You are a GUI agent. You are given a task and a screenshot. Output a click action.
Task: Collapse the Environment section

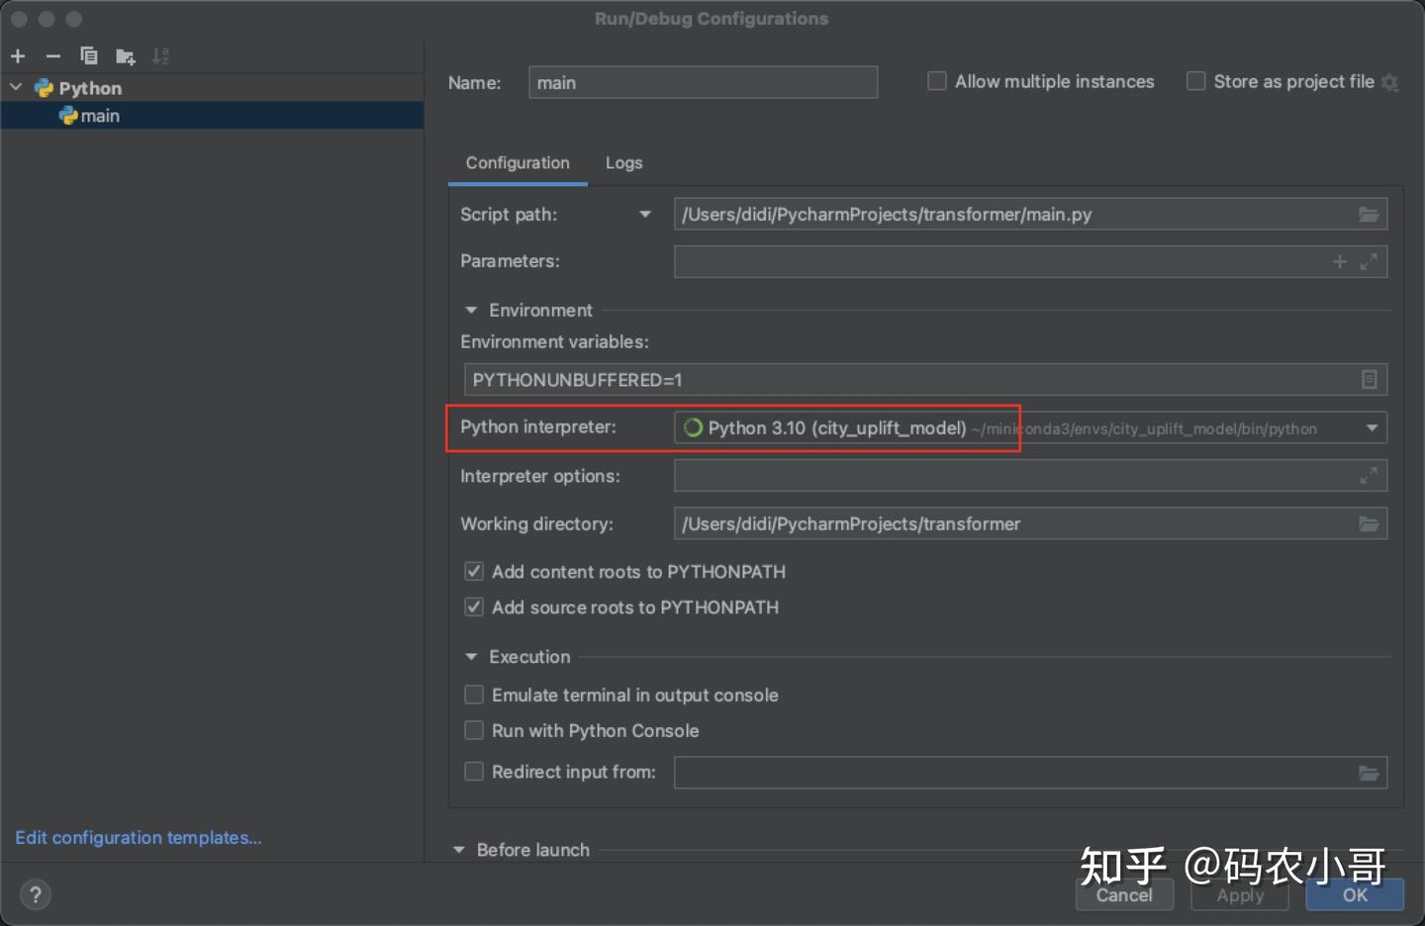[x=471, y=311]
